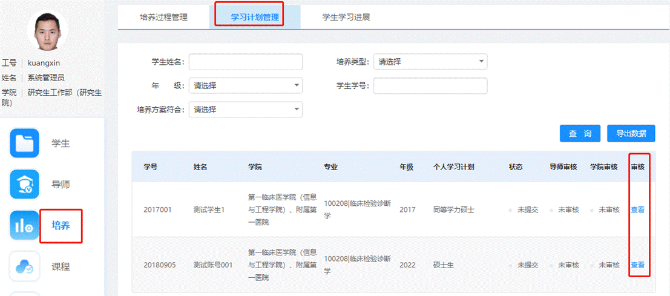Open the 导师 graduation cap icon
The image size is (670, 296).
coord(24,185)
